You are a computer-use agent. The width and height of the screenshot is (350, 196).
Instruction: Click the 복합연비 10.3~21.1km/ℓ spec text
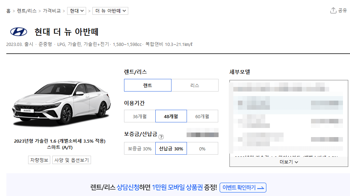pos(169,44)
